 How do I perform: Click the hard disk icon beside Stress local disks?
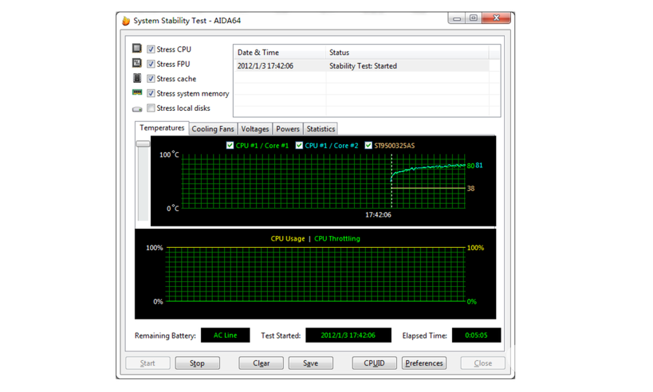(x=137, y=109)
